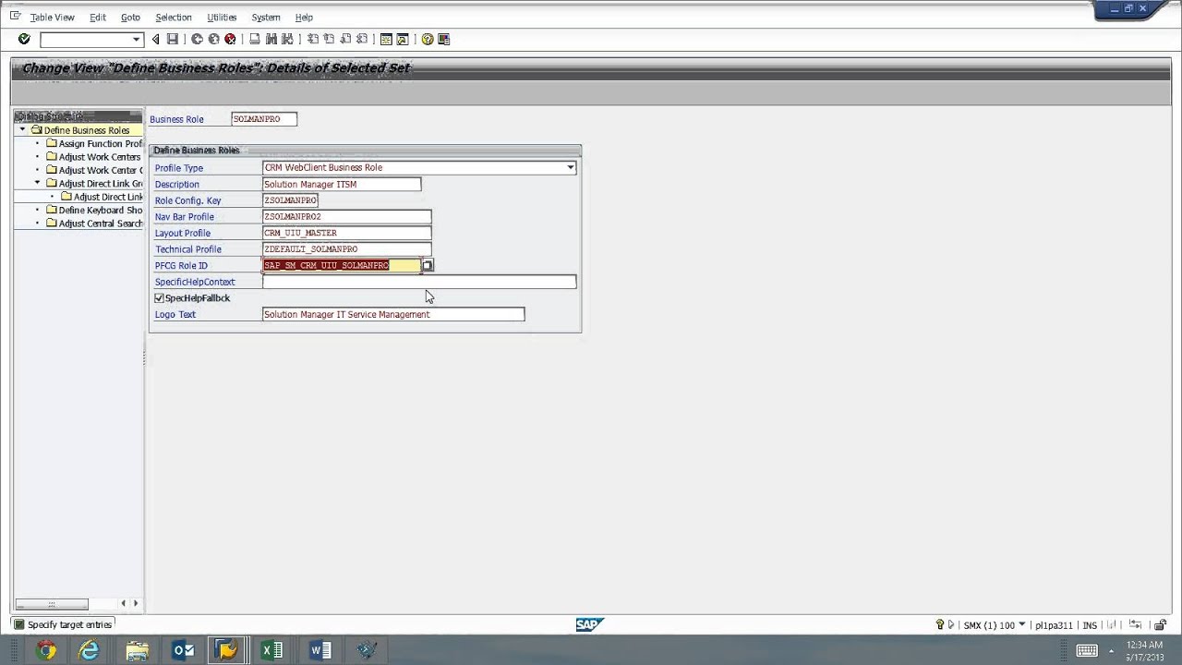Open Outlook from the taskbar
The height and width of the screenshot is (665, 1182).
click(183, 650)
